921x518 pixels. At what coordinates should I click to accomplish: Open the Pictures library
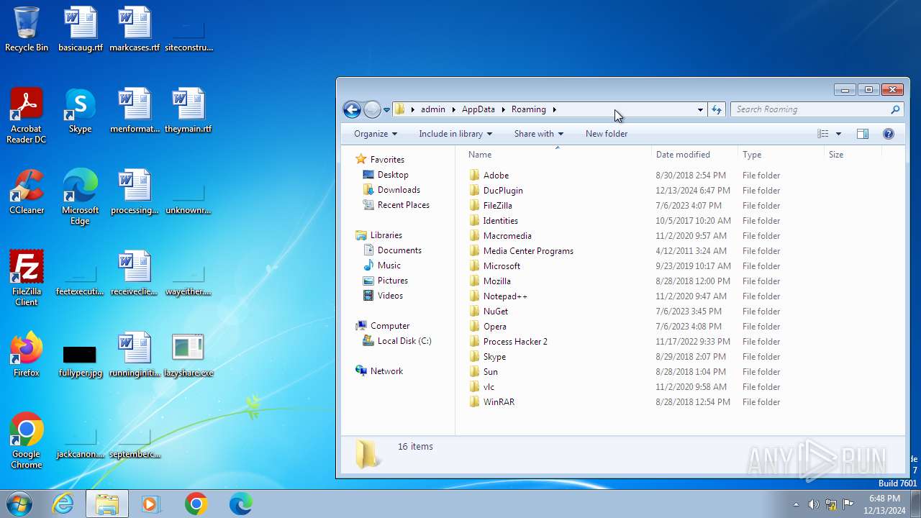(x=393, y=281)
